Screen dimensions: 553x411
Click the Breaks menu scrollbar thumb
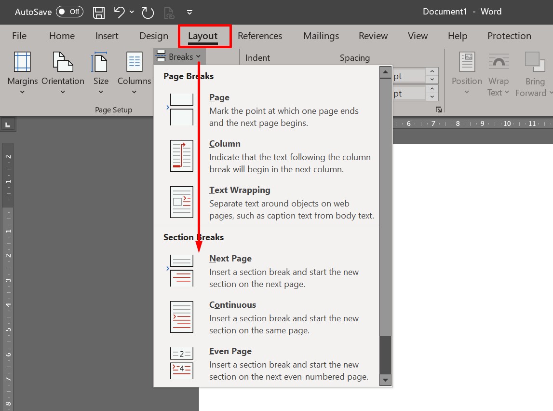385,207
